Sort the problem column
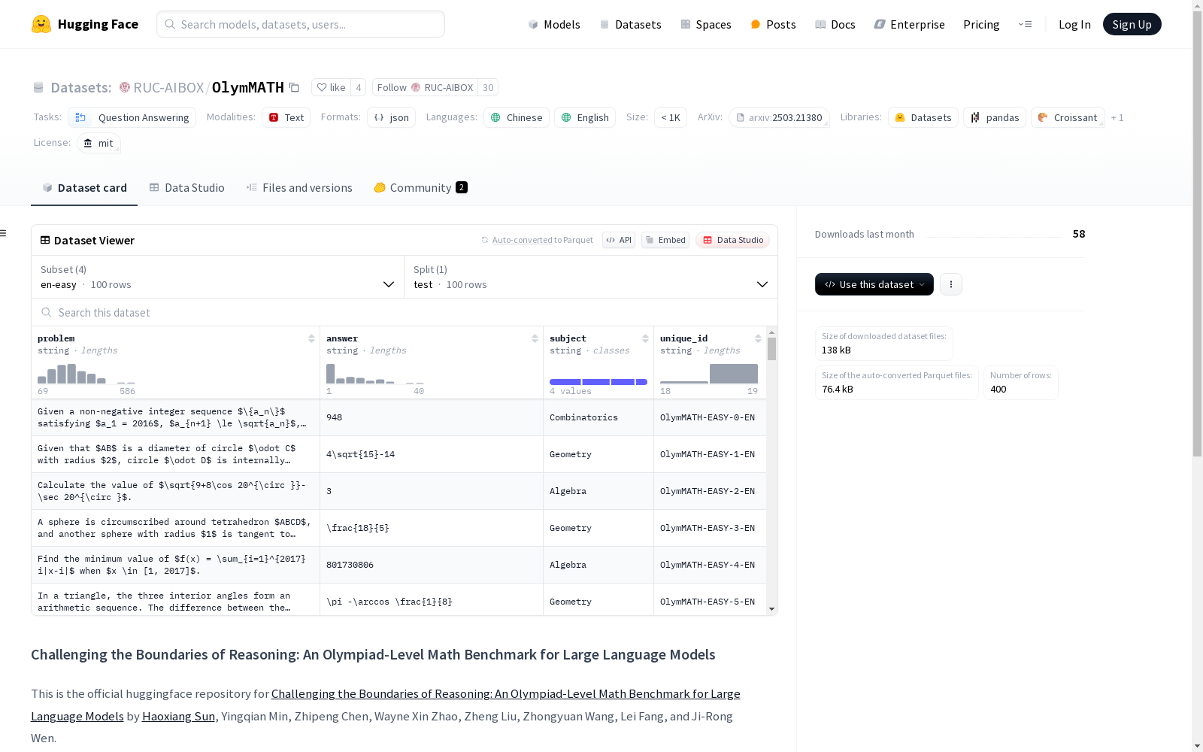The image size is (1203, 752). click(x=311, y=338)
